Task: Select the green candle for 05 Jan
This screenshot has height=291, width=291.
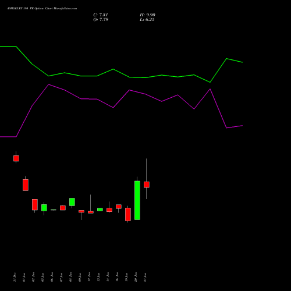Action: click(44, 208)
